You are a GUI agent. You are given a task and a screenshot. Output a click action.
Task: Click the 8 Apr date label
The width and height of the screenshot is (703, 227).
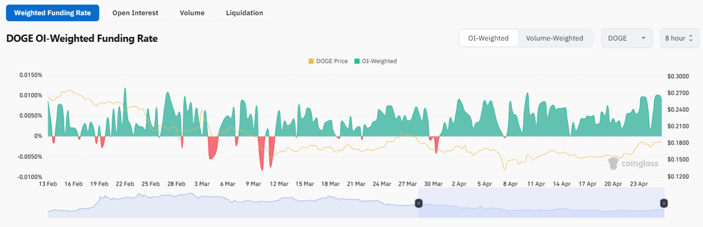[511, 184]
